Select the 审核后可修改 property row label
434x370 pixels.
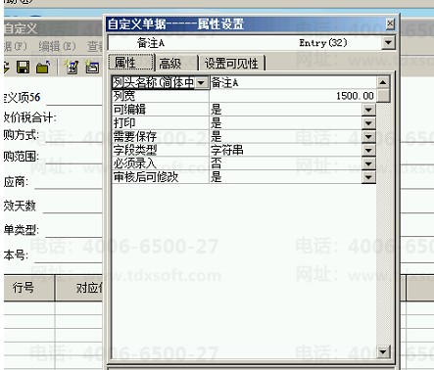pos(160,177)
